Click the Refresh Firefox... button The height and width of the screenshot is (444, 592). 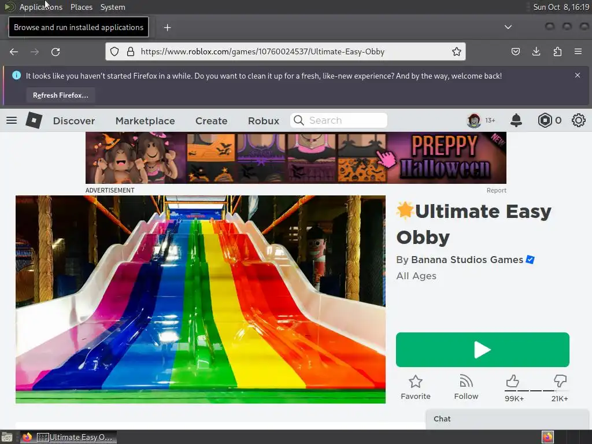click(x=60, y=95)
